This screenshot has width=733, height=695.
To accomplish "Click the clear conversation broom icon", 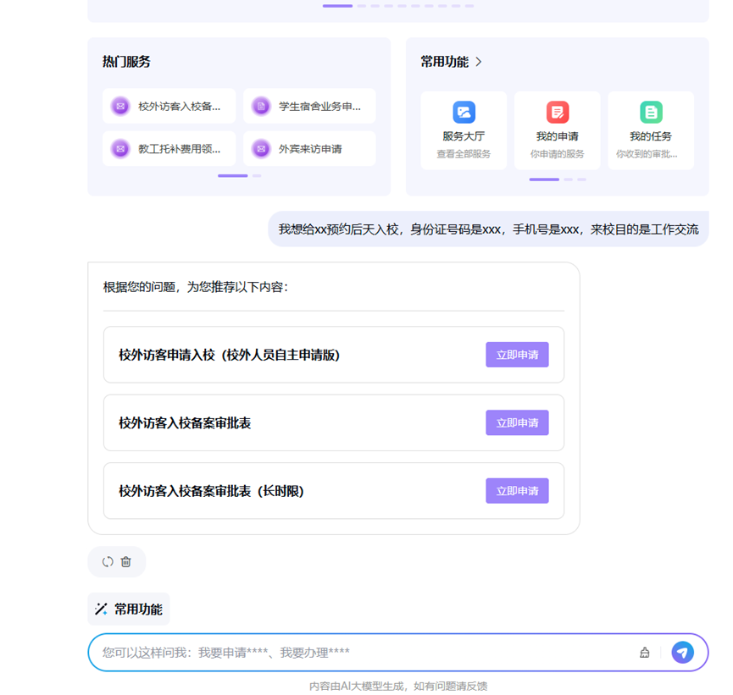I will point(644,653).
